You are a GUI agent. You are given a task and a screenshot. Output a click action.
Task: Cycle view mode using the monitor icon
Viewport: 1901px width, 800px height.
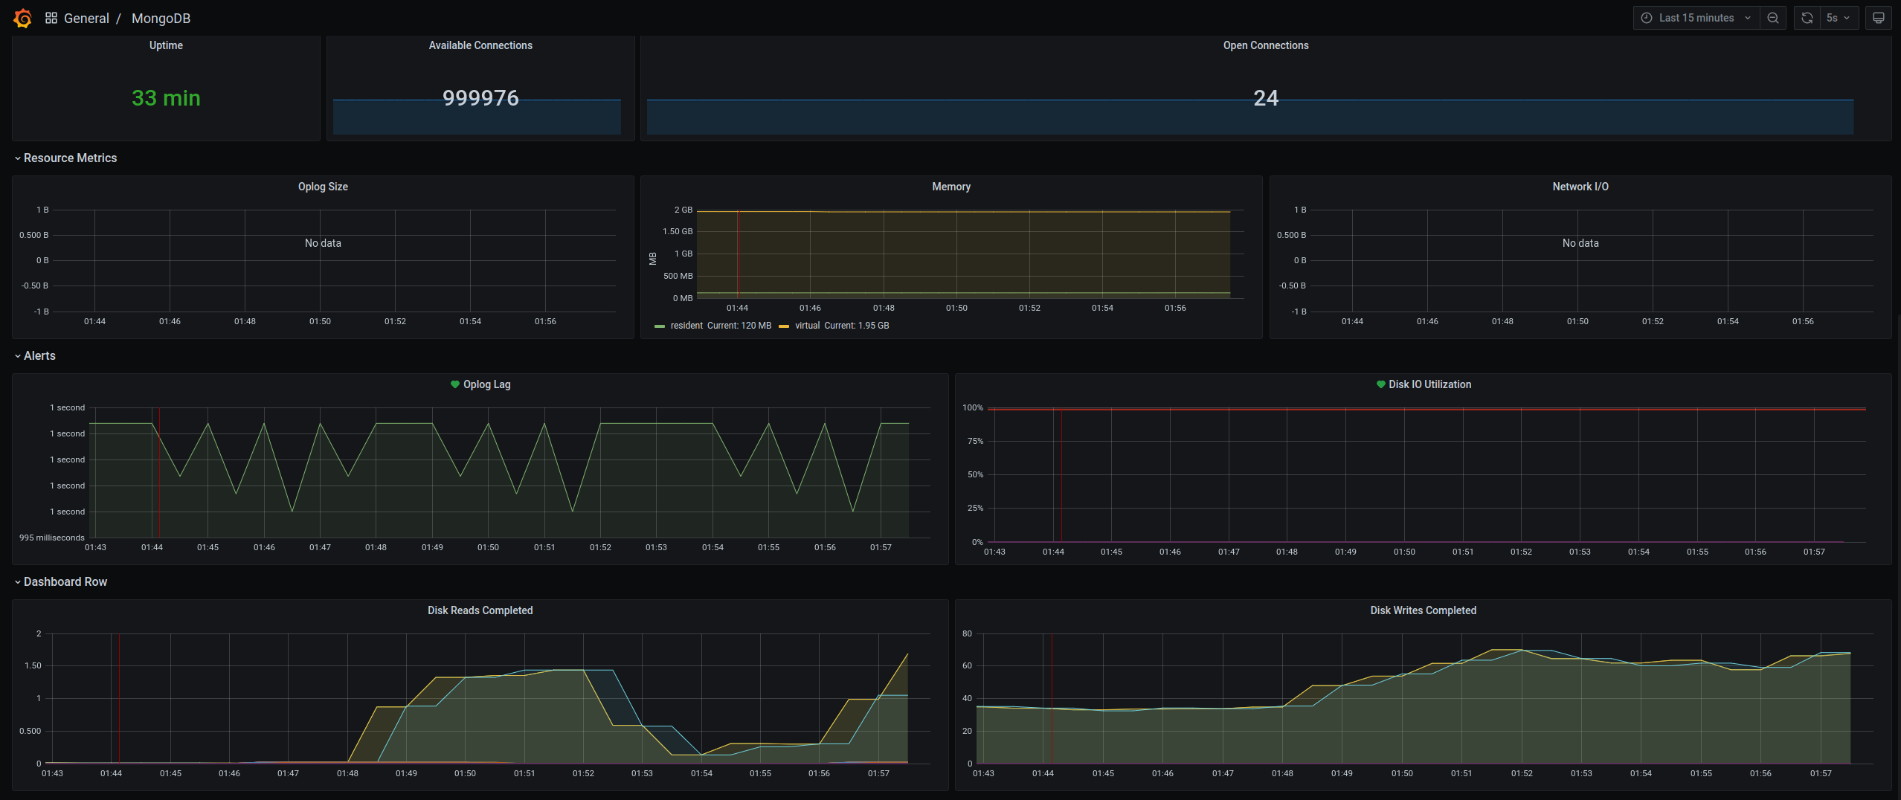click(x=1878, y=18)
